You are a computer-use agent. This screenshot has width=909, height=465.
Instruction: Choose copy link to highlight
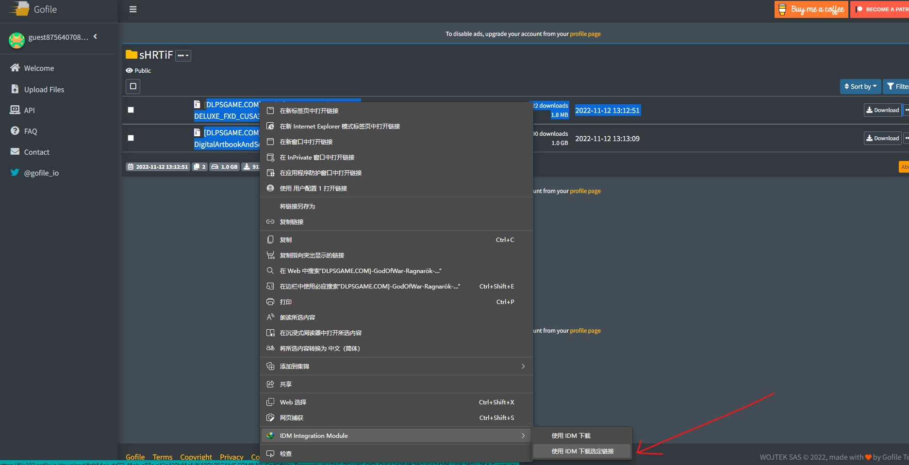(397, 256)
